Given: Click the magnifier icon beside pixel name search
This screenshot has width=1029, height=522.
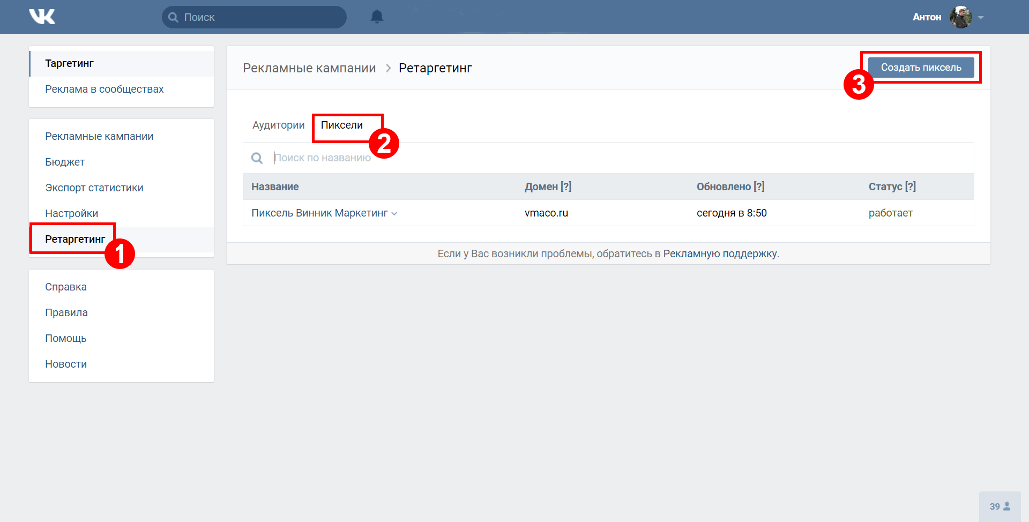Looking at the screenshot, I should [x=257, y=158].
